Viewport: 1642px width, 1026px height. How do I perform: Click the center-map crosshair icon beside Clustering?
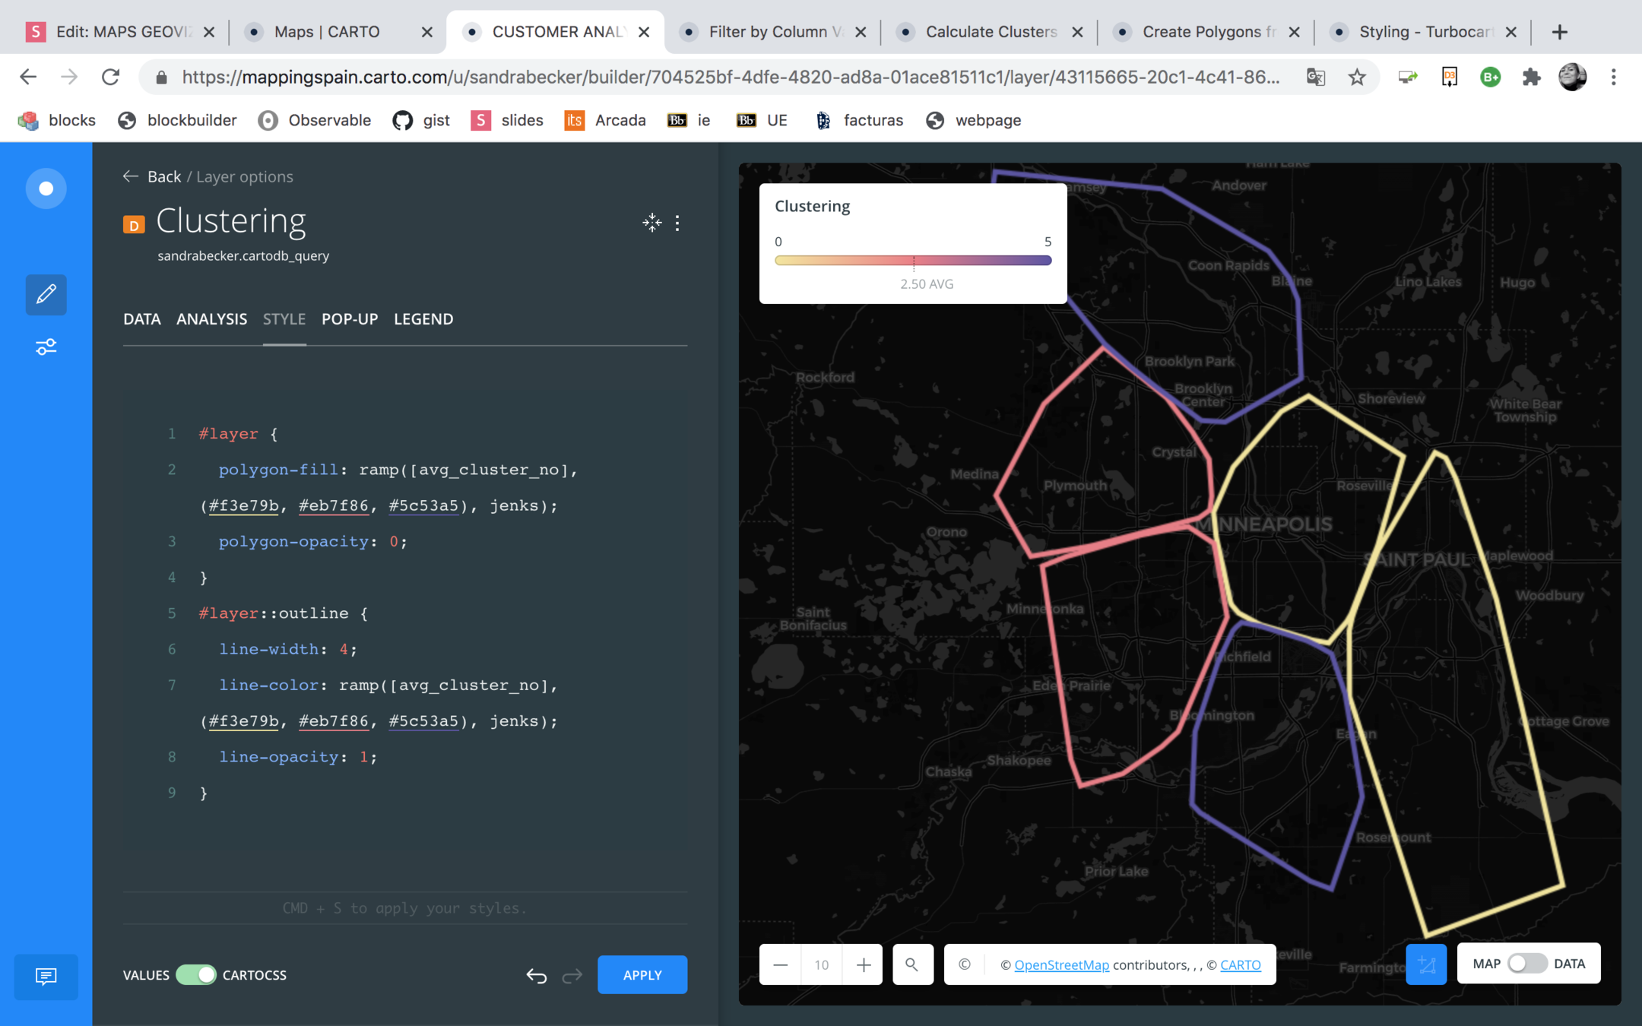click(x=651, y=223)
